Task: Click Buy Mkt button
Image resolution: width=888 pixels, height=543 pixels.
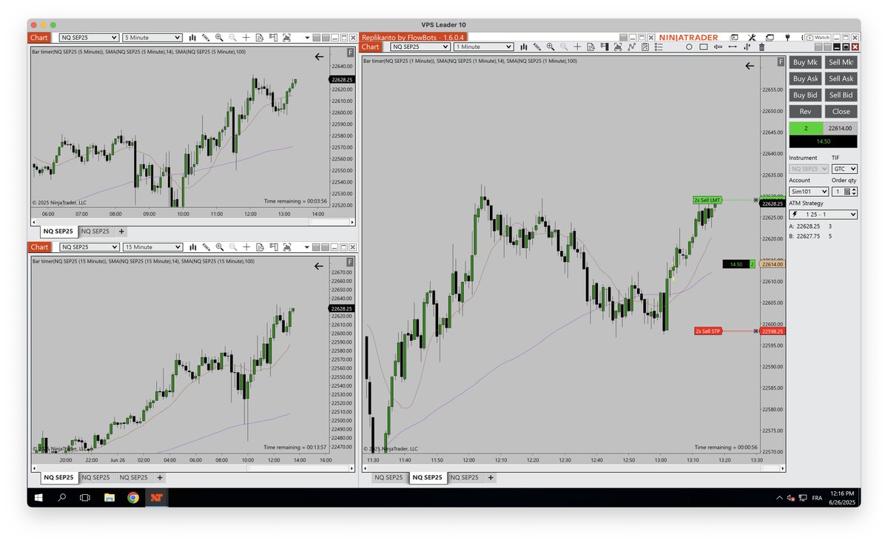Action: pos(805,62)
